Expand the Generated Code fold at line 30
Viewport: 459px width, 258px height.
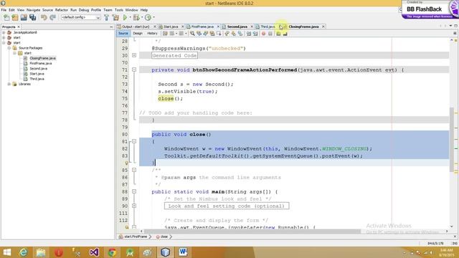point(134,55)
